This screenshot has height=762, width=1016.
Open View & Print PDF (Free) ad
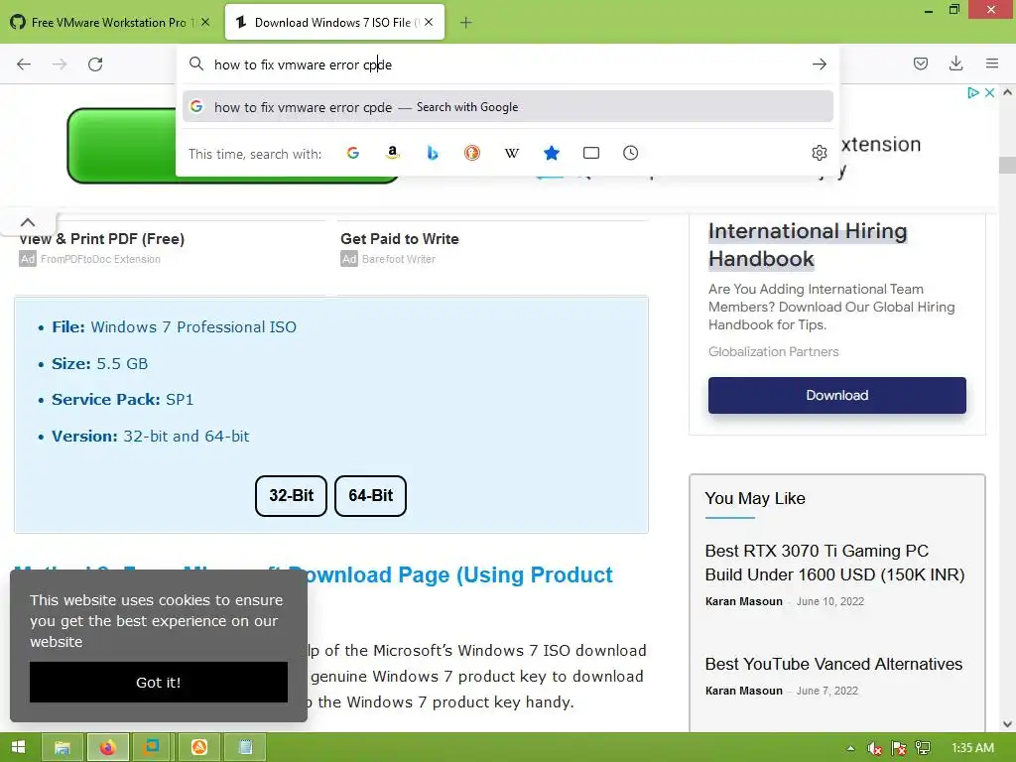(102, 239)
